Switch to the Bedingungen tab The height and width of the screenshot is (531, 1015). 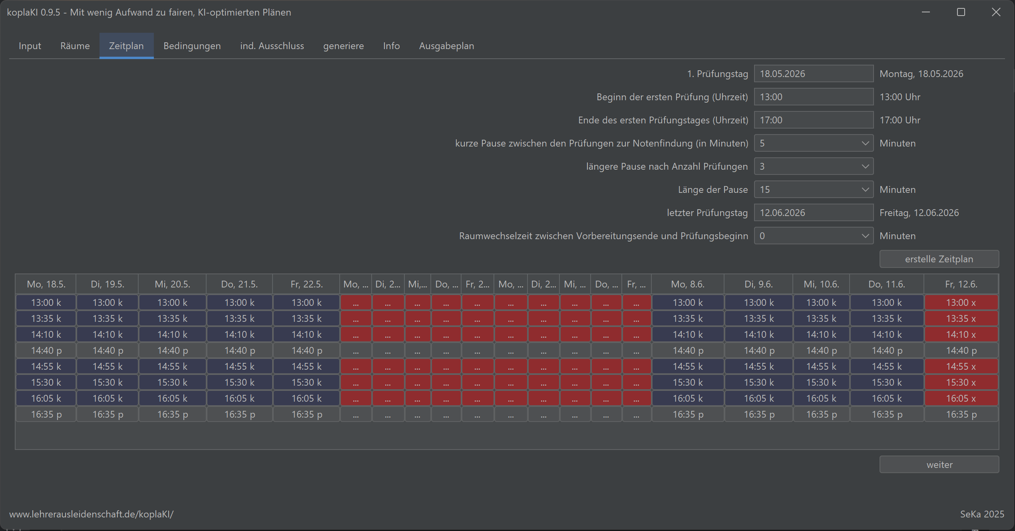click(x=192, y=46)
